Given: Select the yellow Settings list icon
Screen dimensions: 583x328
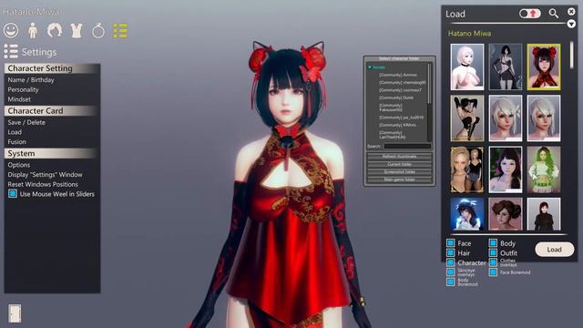Looking at the screenshot, I should point(120,30).
